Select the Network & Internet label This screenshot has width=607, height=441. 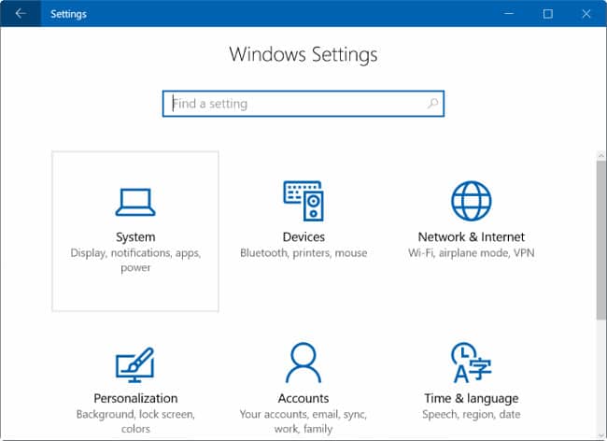(x=471, y=237)
